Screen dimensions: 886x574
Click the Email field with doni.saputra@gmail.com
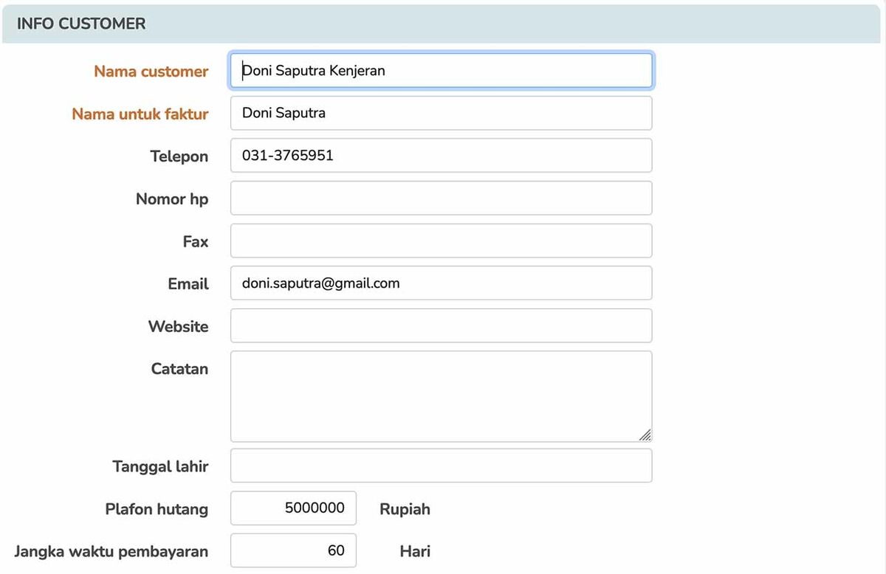coord(441,283)
